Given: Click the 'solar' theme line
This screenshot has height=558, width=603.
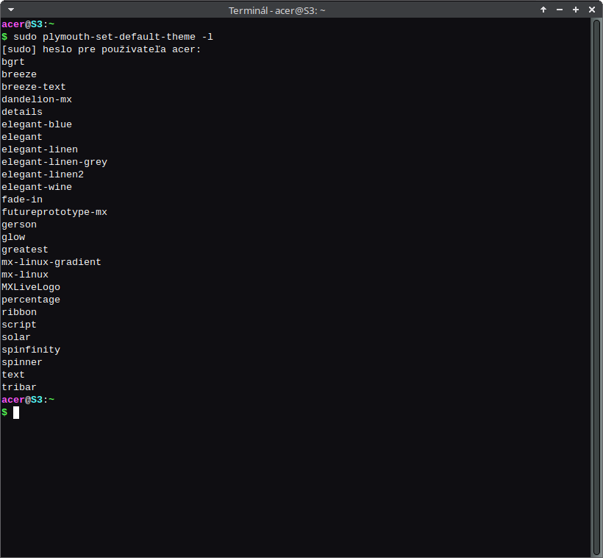Looking at the screenshot, I should click(15, 337).
